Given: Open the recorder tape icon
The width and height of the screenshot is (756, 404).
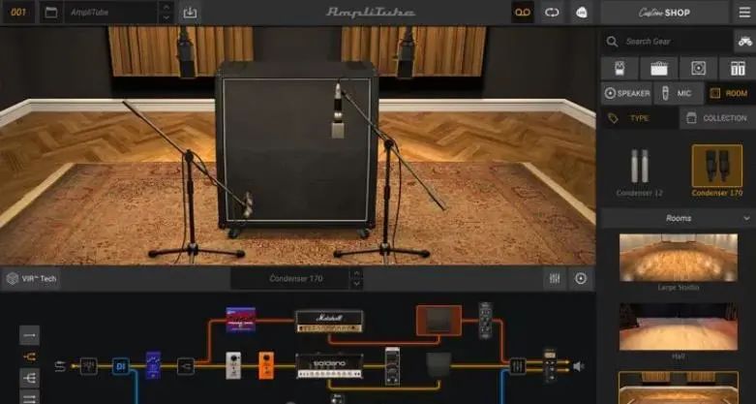Looking at the screenshot, I should 523,13.
